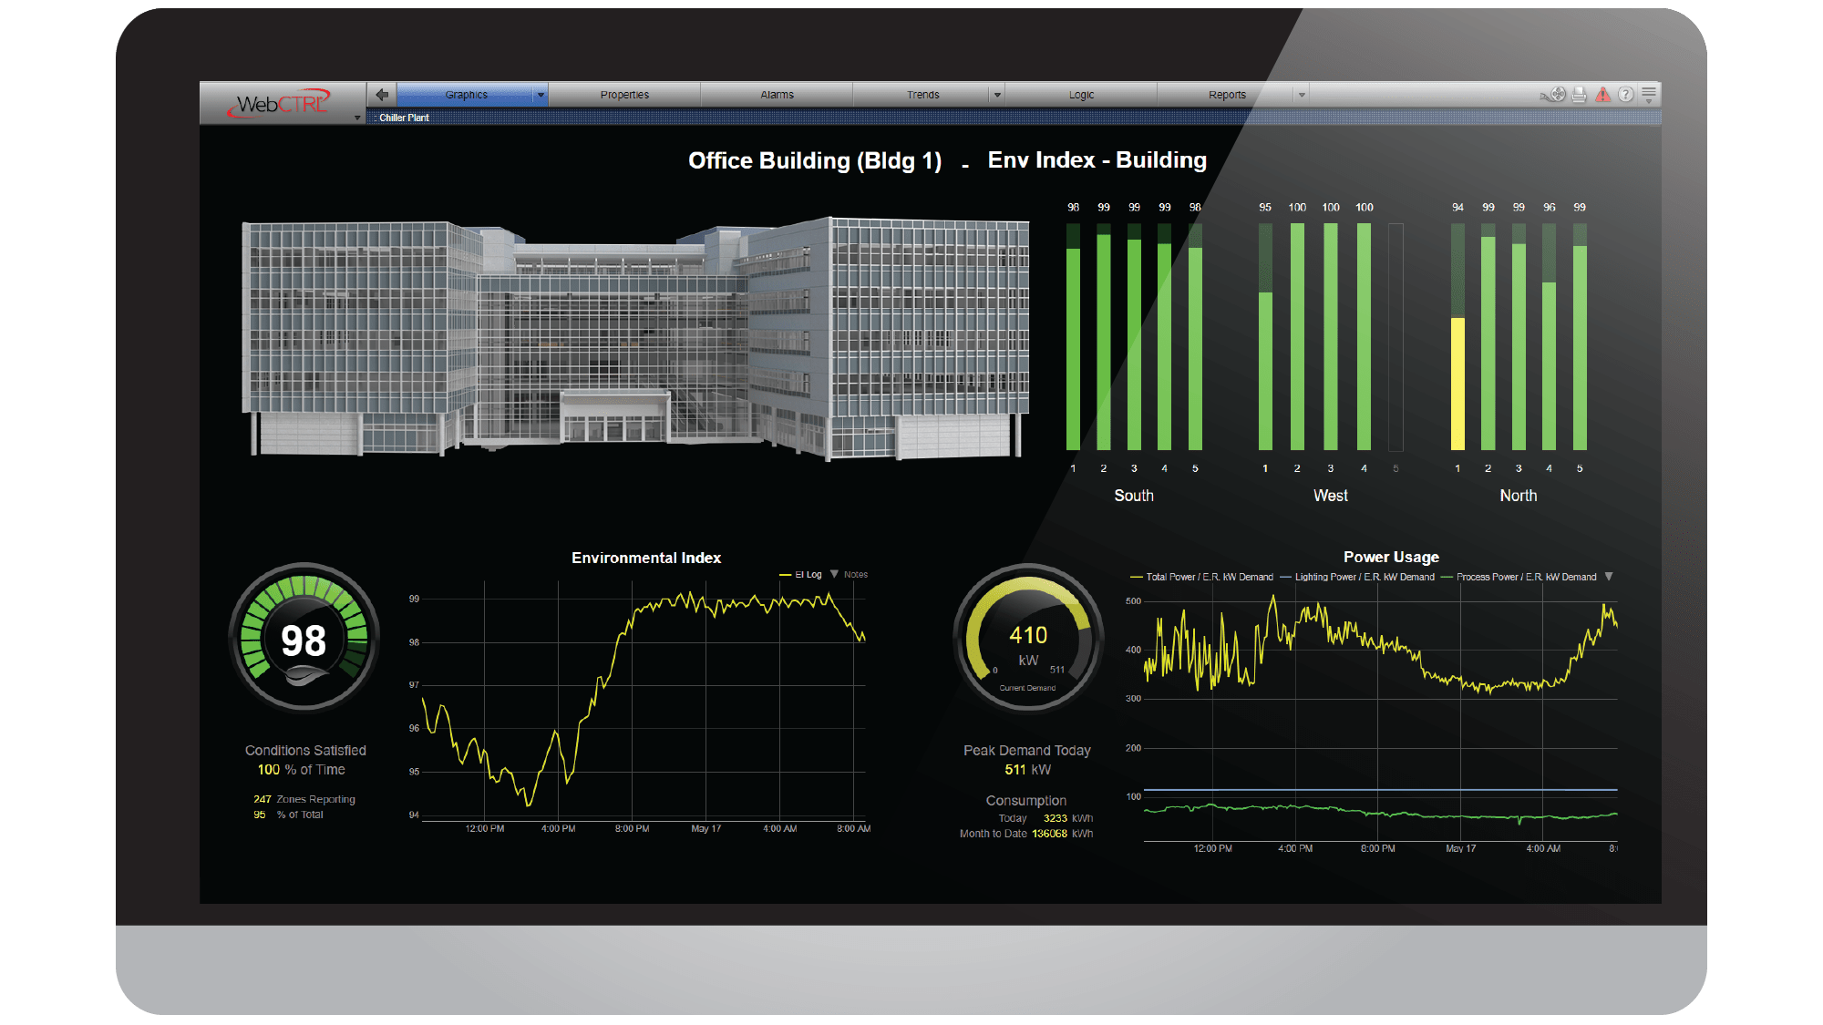Click the yellow North floor 1 bar
This screenshot has width=1823, height=1025.
coord(1457,383)
